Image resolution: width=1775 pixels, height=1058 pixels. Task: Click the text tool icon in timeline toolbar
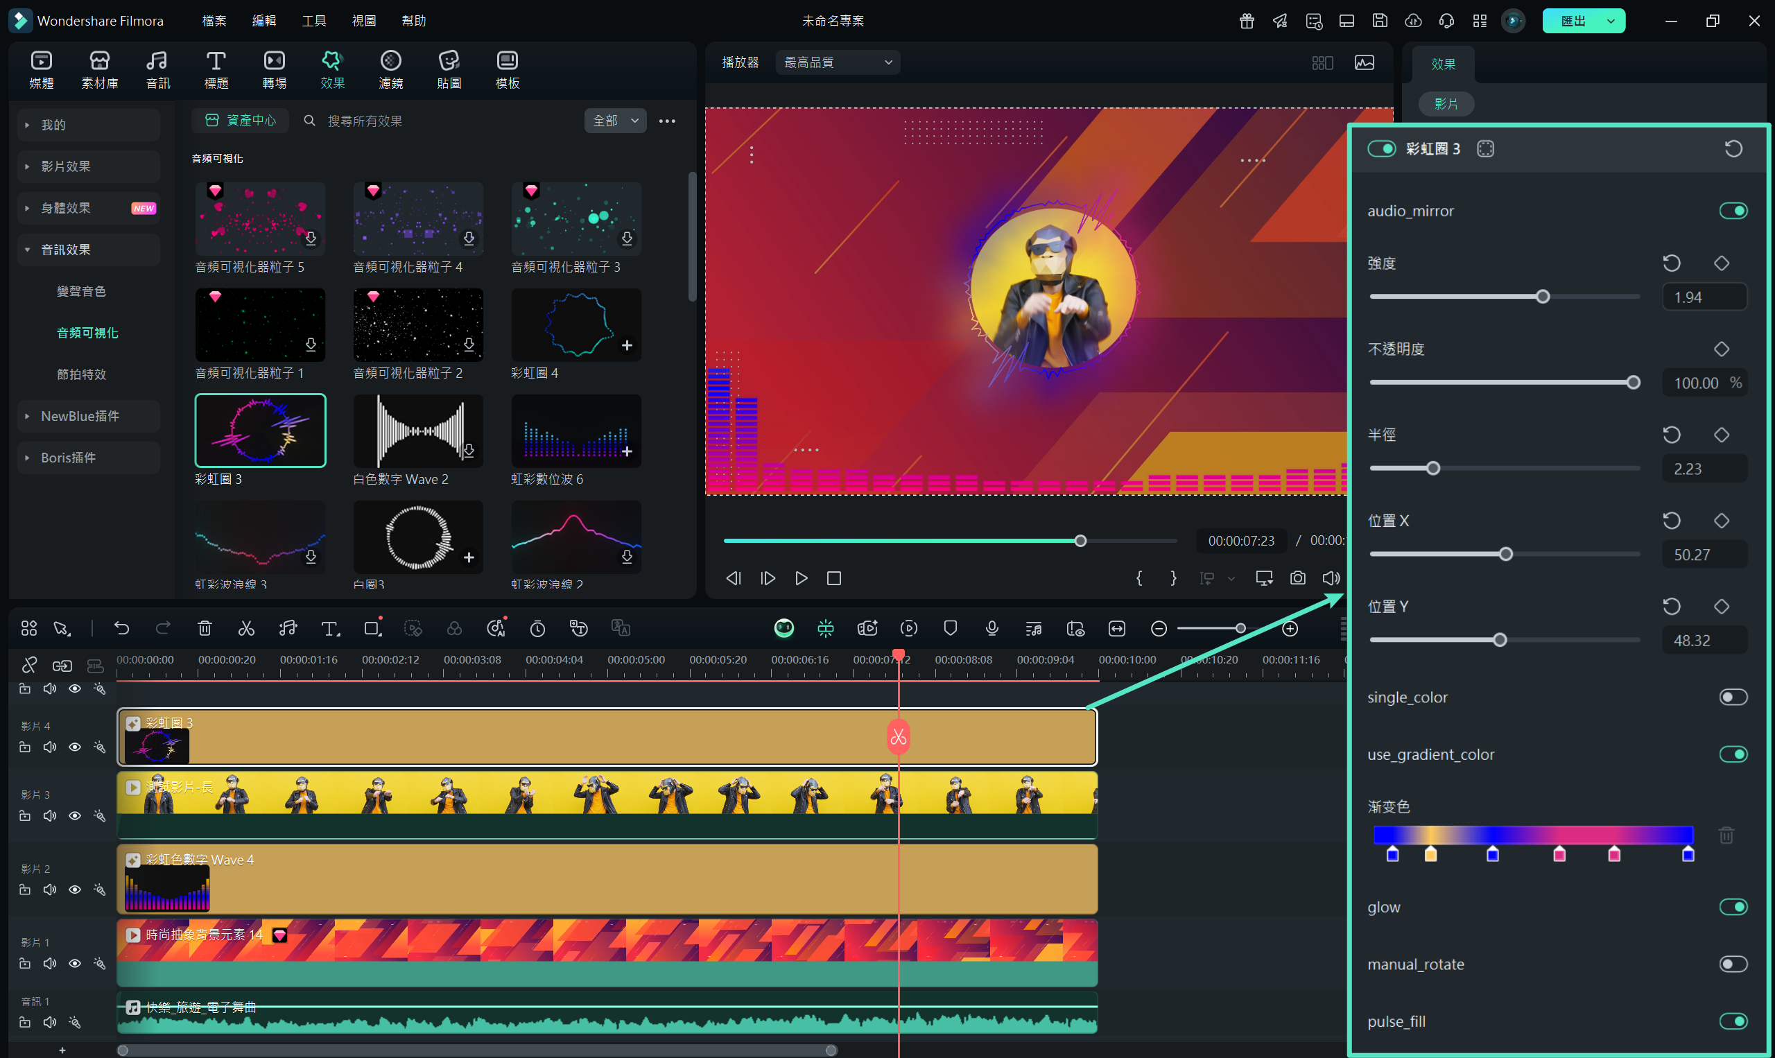[x=330, y=628]
